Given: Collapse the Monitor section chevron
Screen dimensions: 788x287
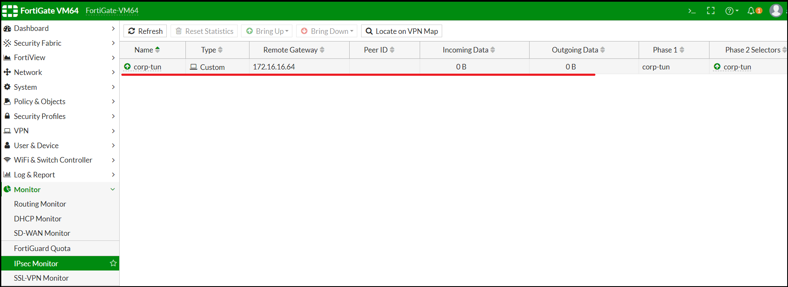Looking at the screenshot, I should click(113, 189).
